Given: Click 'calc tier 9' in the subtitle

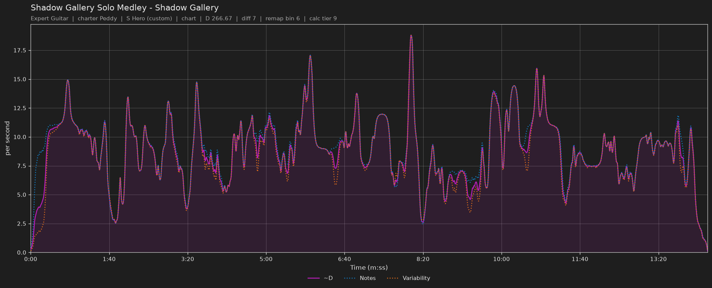Looking at the screenshot, I should click(x=323, y=19).
